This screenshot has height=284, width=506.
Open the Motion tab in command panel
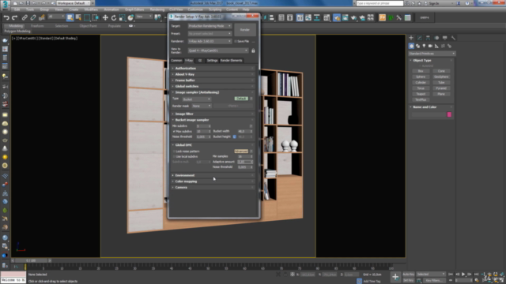click(x=436, y=38)
